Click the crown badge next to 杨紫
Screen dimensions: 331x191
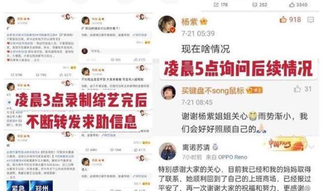click(204, 22)
